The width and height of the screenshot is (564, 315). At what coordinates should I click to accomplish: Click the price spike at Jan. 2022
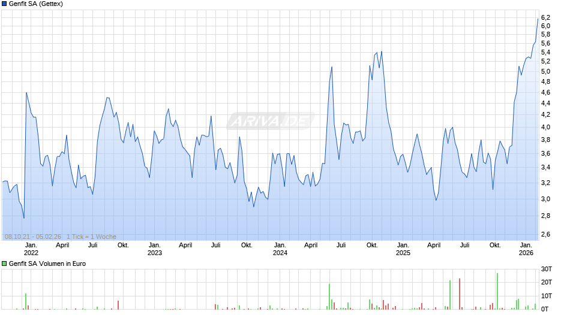pos(26,93)
